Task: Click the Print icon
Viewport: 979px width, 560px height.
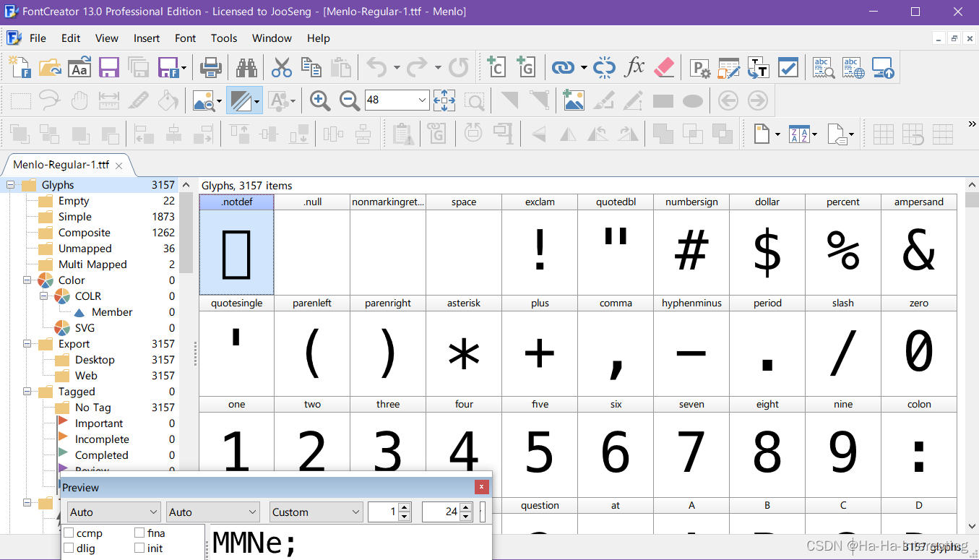Action: click(x=210, y=67)
